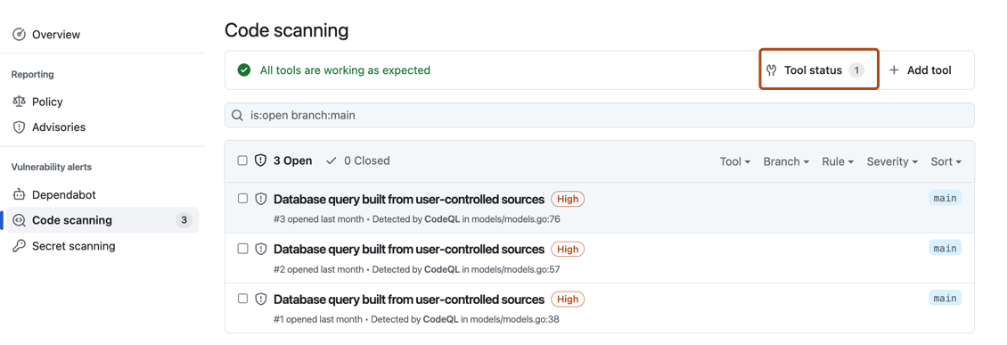Tick the select-all alerts checkbox
This screenshot has width=1007, height=345.
[242, 160]
